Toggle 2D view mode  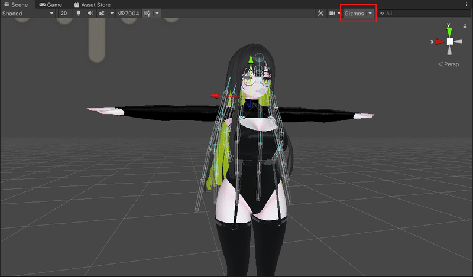tap(64, 13)
